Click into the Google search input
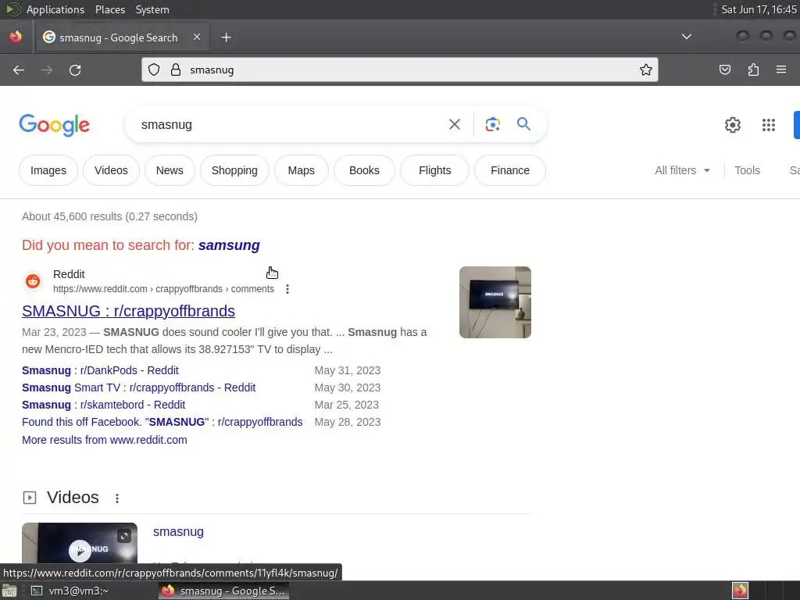 click(x=288, y=124)
